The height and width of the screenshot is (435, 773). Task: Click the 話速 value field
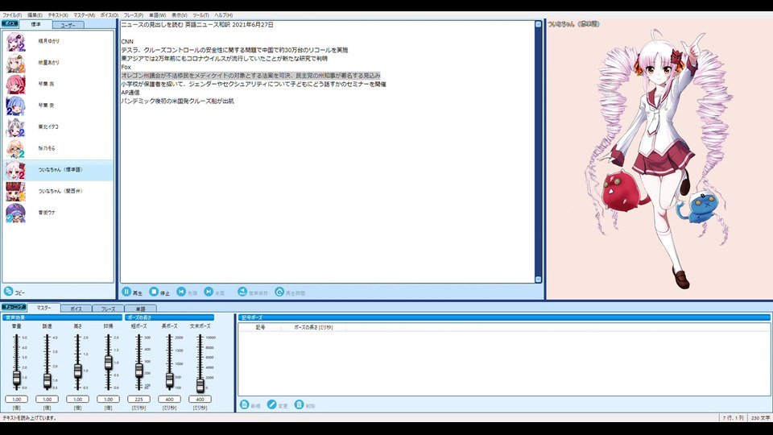click(x=47, y=399)
